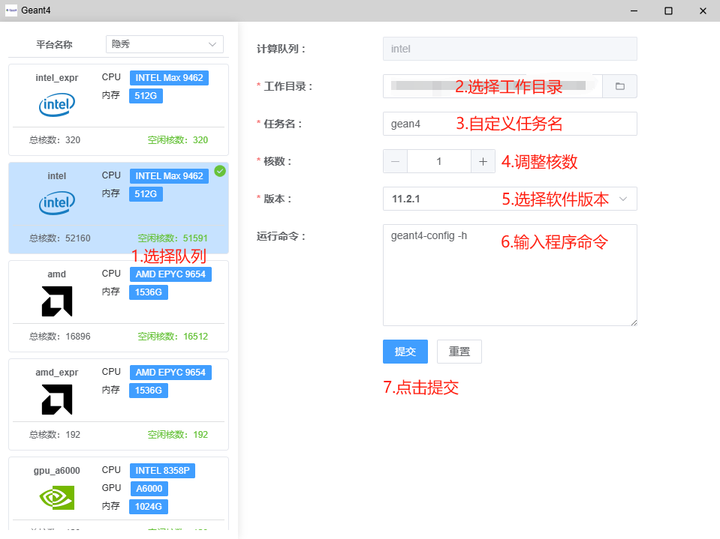Click 空闲核数: 320 in intel_expr card
The width and height of the screenshot is (720, 539).
click(x=178, y=140)
